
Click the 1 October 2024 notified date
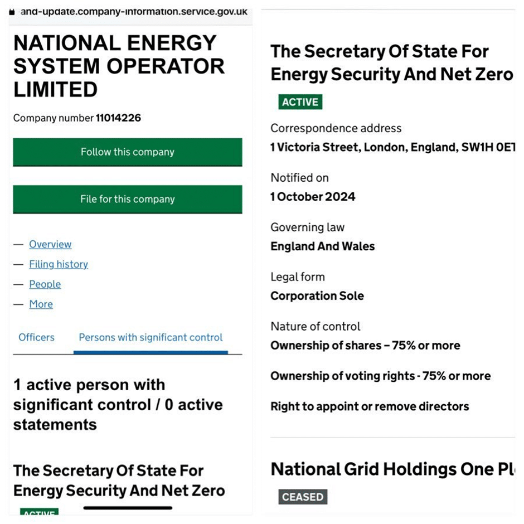(x=313, y=196)
